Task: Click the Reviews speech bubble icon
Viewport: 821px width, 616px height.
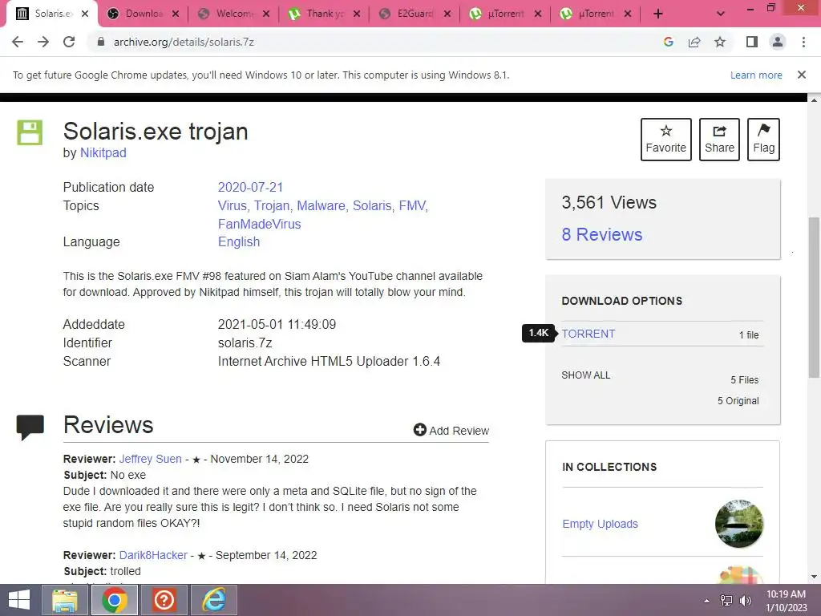Action: coord(30,428)
